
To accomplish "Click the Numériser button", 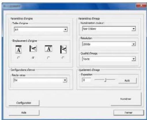I will pos(126,99).
